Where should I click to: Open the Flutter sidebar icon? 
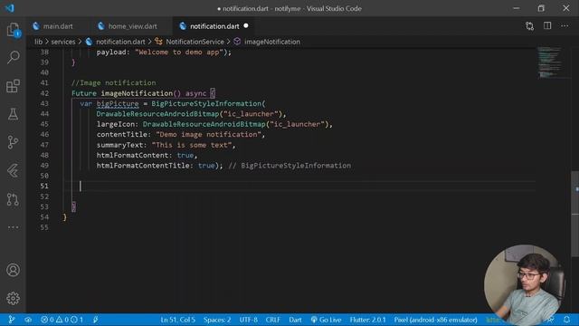tap(13, 171)
